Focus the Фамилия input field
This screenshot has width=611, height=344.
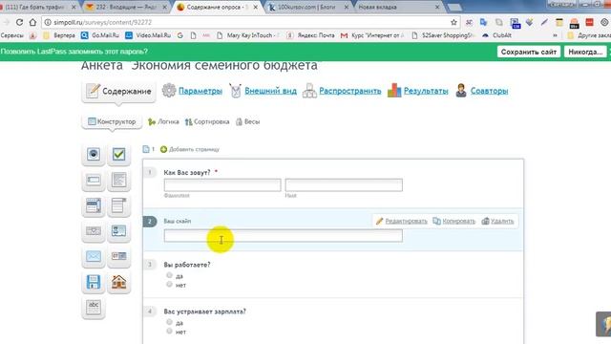coord(222,185)
